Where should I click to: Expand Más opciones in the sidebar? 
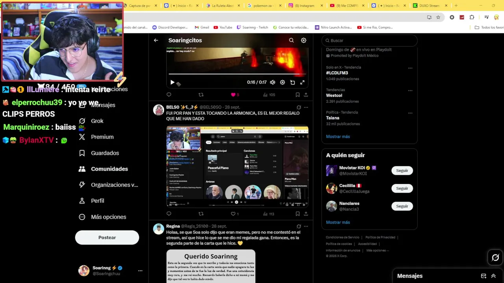(102, 217)
